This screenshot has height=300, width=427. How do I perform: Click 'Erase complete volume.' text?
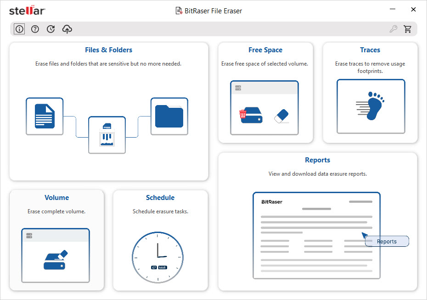[x=56, y=211]
